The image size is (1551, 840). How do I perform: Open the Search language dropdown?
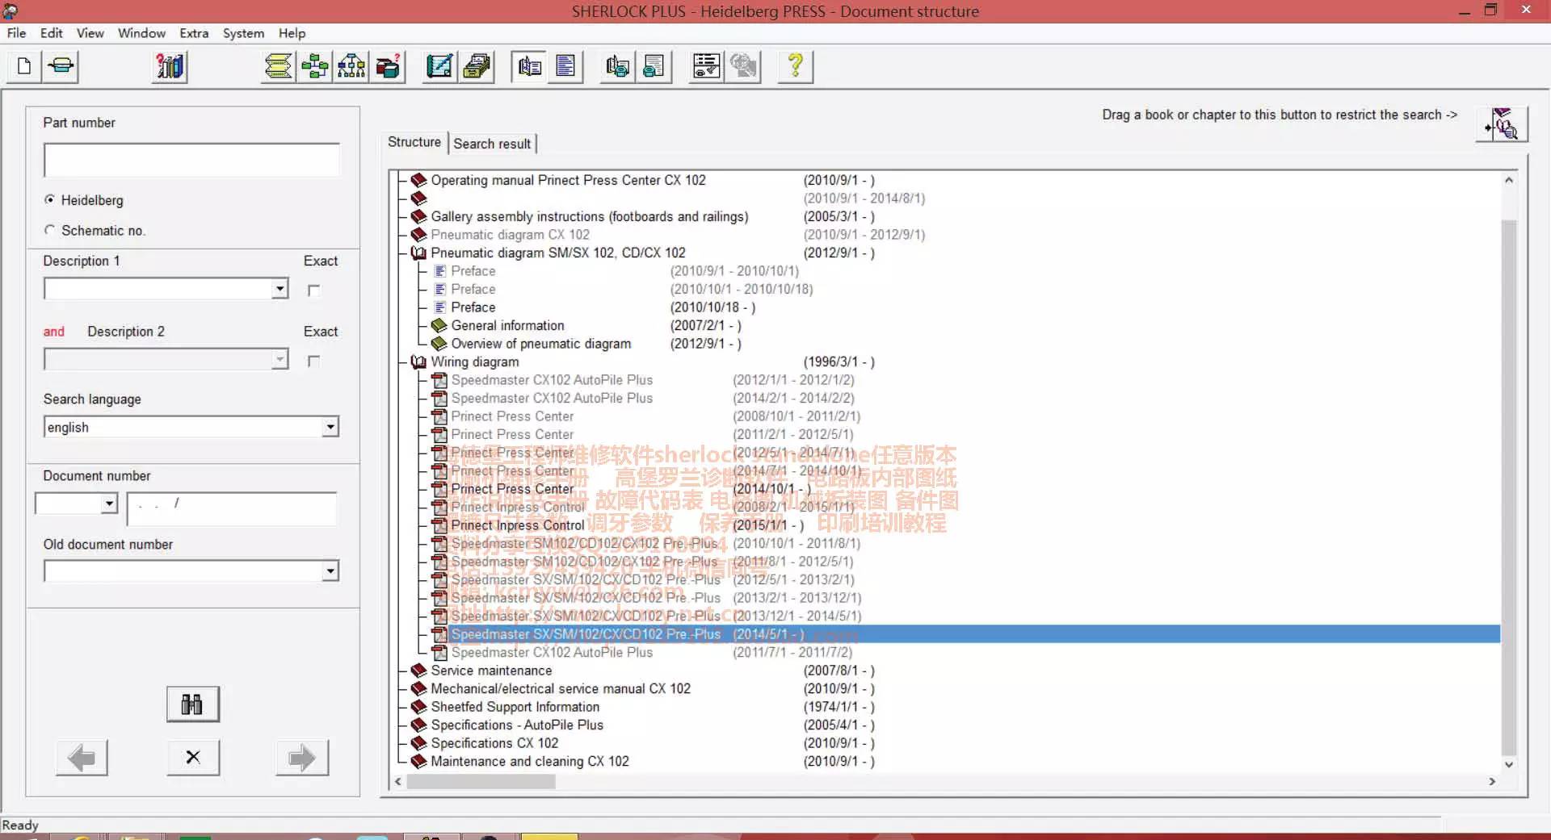click(x=330, y=427)
